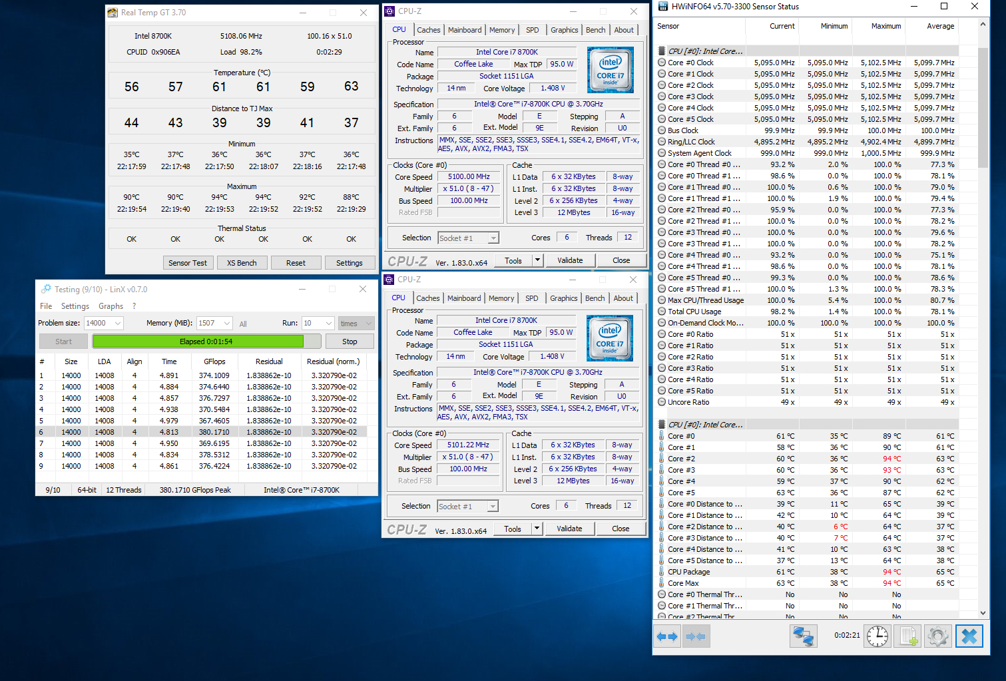Image resolution: width=1006 pixels, height=681 pixels.
Task: Click the icon beside Ring/LLC Clock
Action: [662, 142]
